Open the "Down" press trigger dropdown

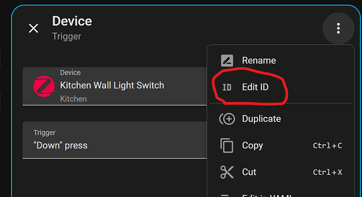pyautogui.click(x=115, y=140)
